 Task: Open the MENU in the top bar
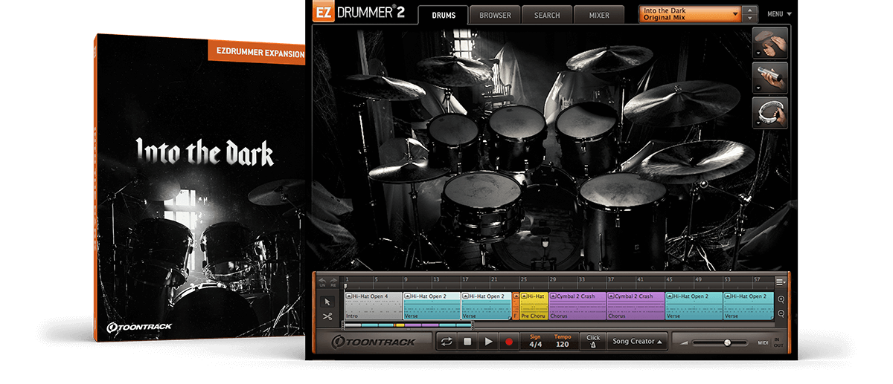[779, 14]
